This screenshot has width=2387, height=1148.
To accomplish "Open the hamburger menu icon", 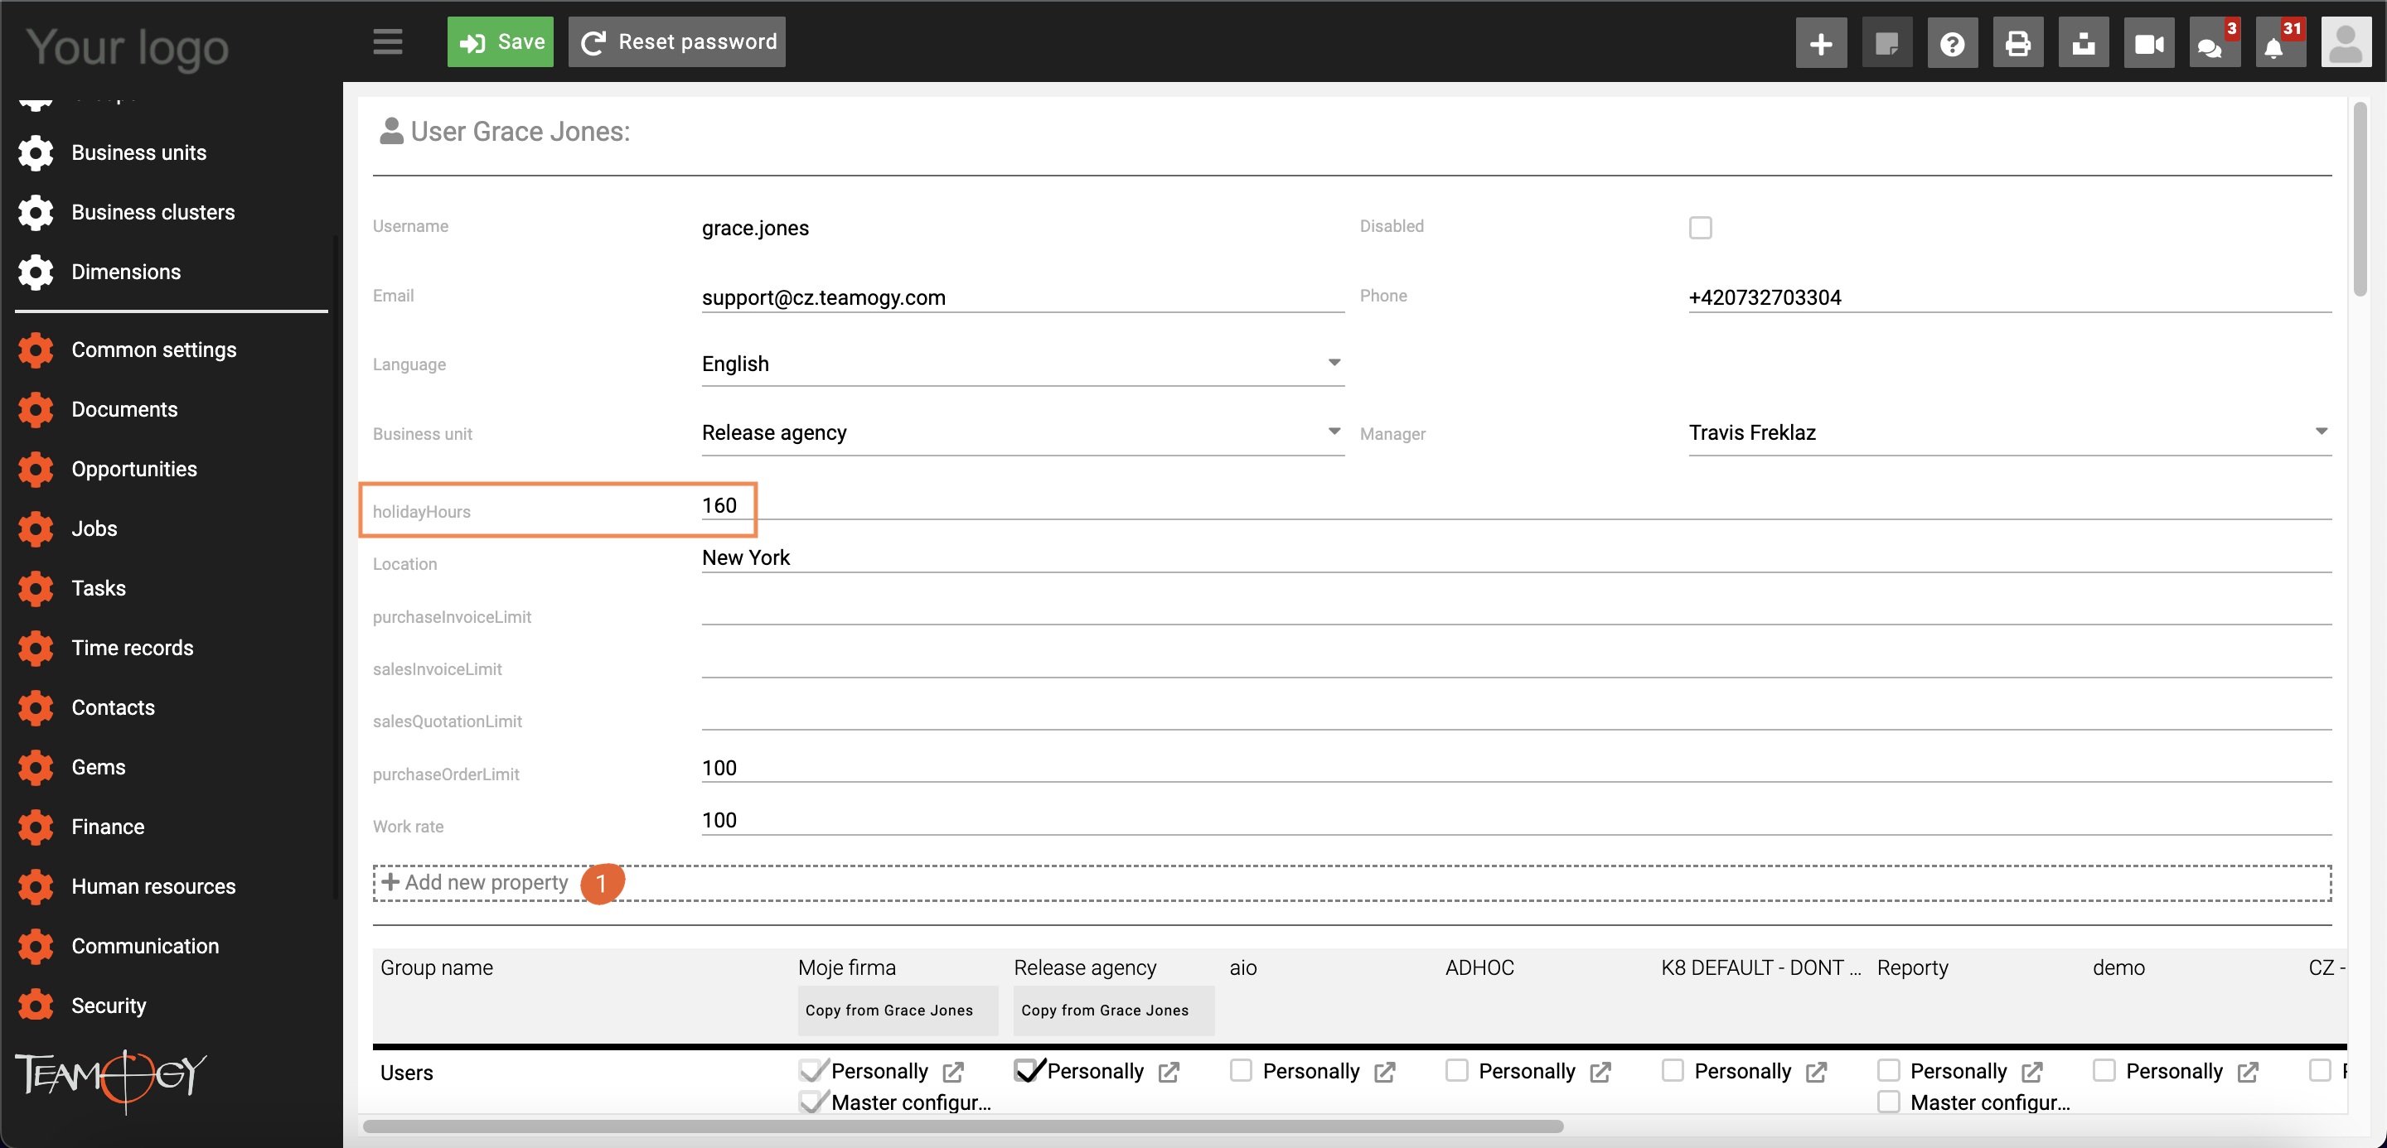I will tap(387, 41).
